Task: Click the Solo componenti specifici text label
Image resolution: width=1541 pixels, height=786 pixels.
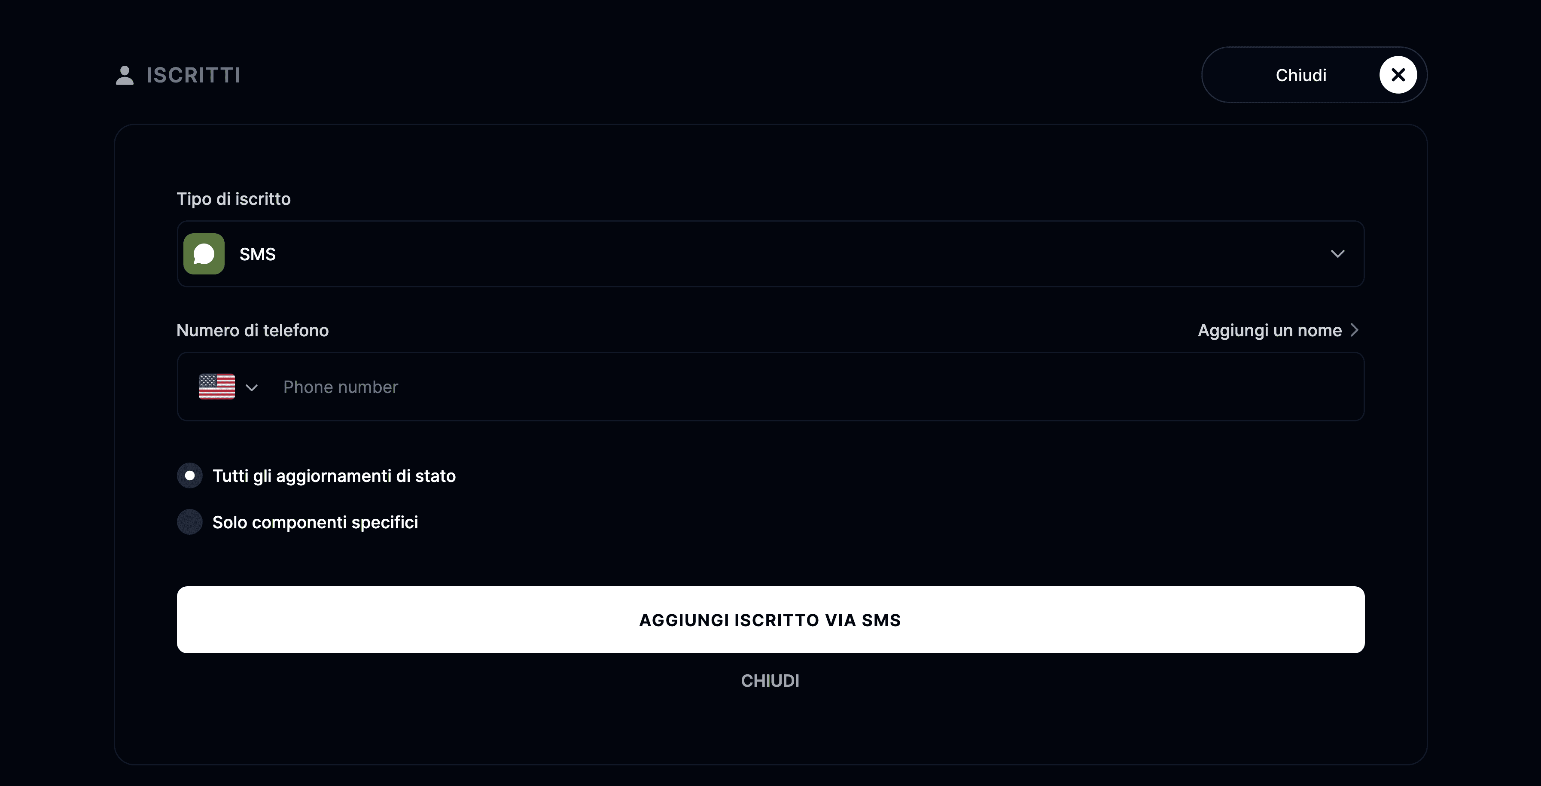Action: [315, 522]
